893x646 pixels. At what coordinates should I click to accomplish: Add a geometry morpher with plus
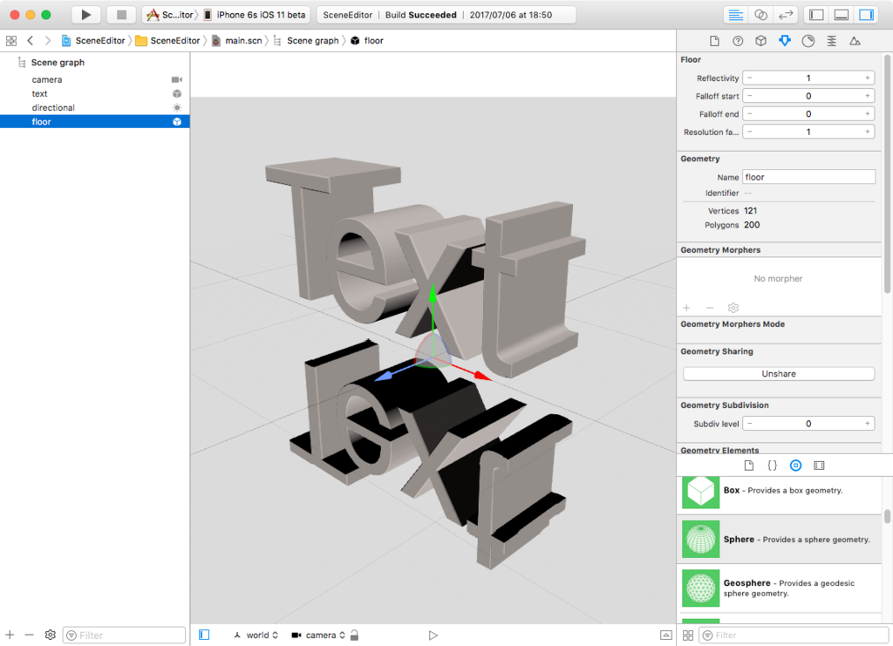point(687,308)
